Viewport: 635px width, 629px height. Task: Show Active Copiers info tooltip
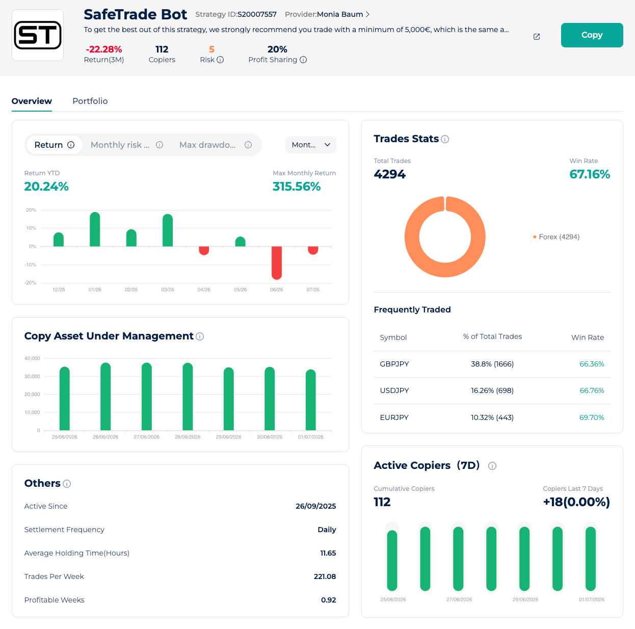tap(492, 466)
